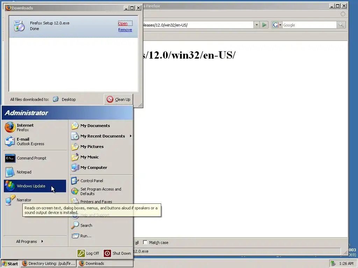Open My Computer

point(101,167)
